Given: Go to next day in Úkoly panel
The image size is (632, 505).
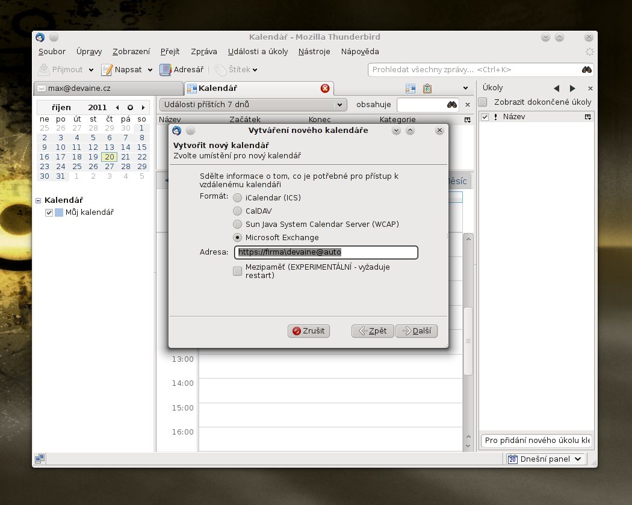Looking at the screenshot, I should pos(572,88).
